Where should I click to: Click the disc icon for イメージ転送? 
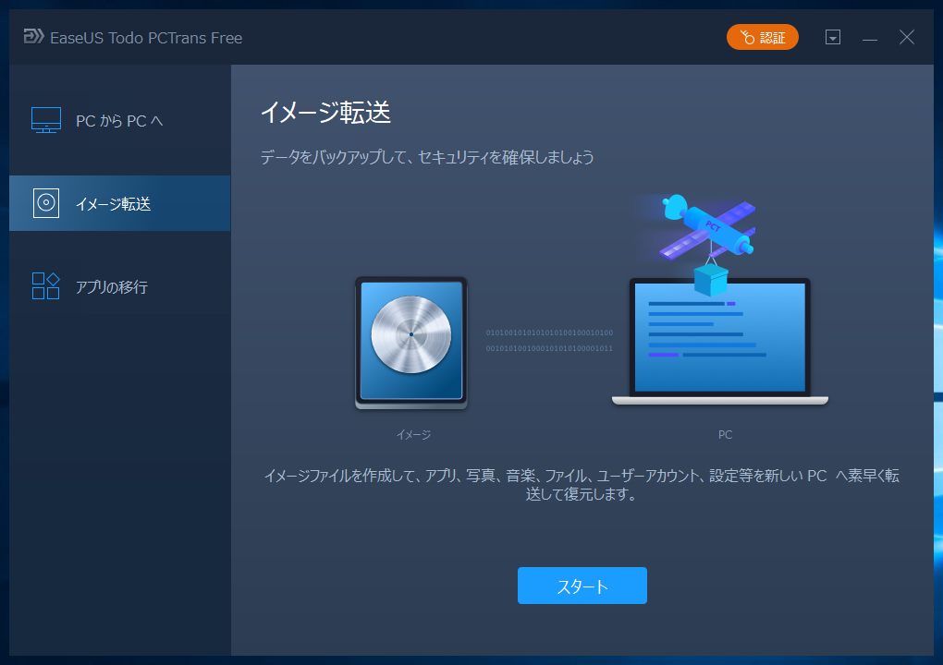[46, 203]
